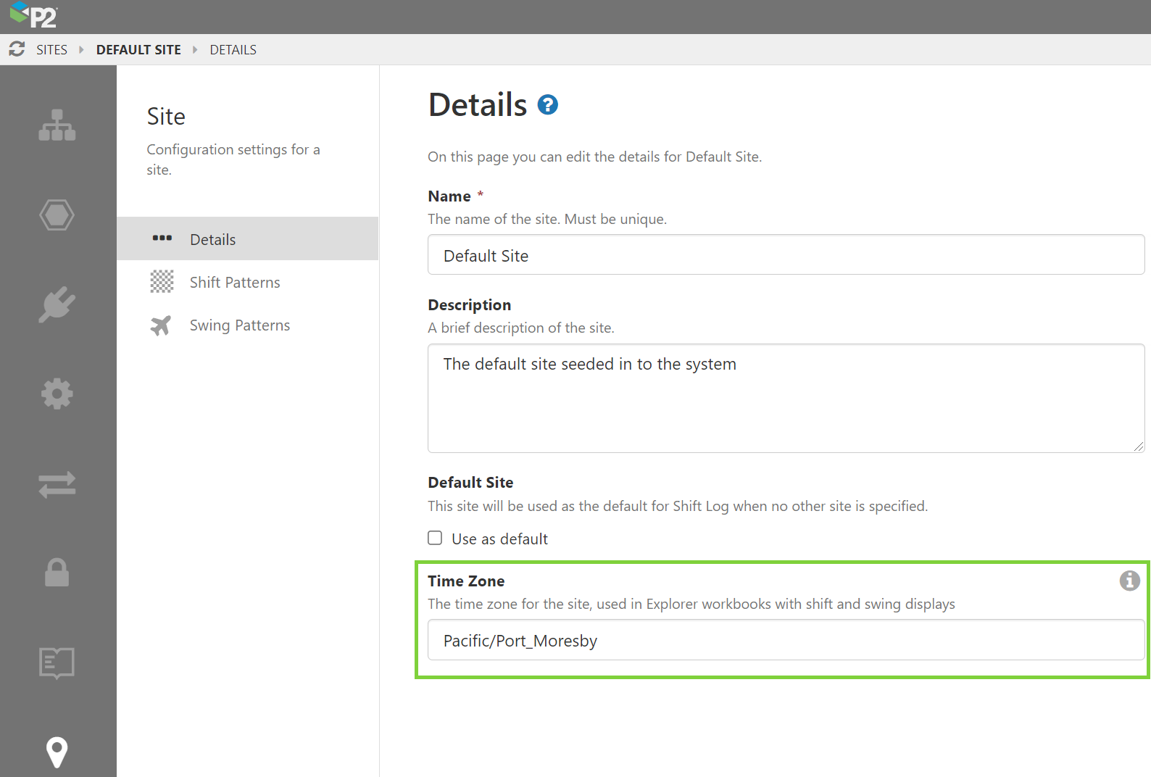Open the hexagon icon in sidebar
This screenshot has height=777, width=1151.
tap(57, 215)
